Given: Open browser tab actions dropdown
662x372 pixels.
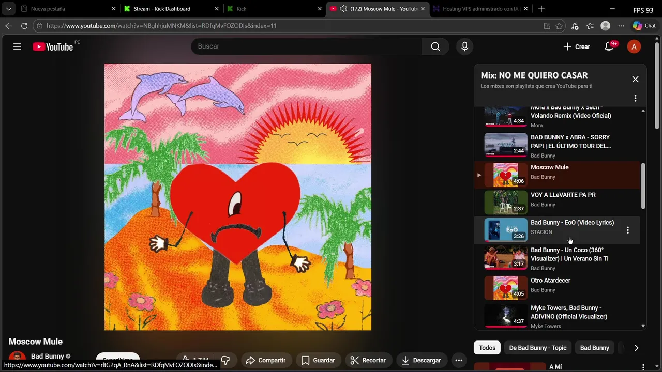Looking at the screenshot, I should coord(8,9).
